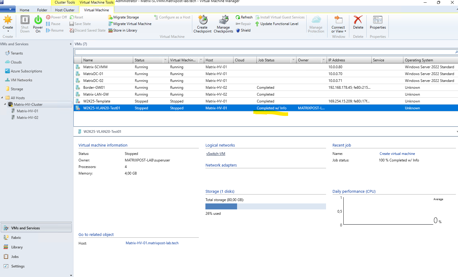Switch to the Host Cluster ribbon tab
Screen dimensions: 458x277
click(65, 10)
